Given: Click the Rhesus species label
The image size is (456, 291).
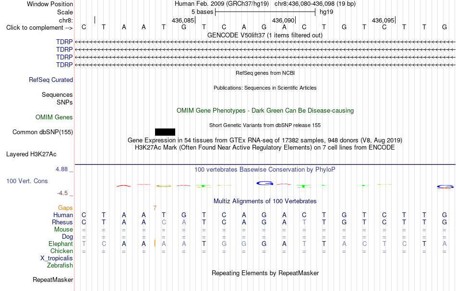Looking at the screenshot, I should [x=62, y=222].
